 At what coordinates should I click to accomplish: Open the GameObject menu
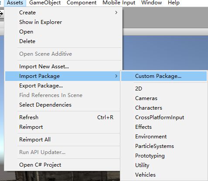pos(45,3)
